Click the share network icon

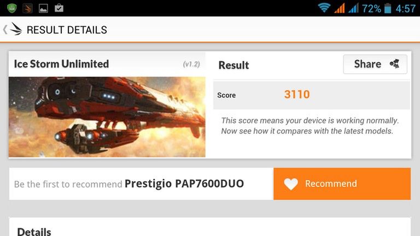tap(394, 64)
